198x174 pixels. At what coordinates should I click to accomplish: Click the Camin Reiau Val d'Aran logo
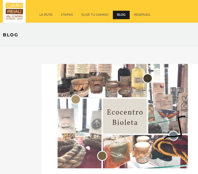click(14, 11)
